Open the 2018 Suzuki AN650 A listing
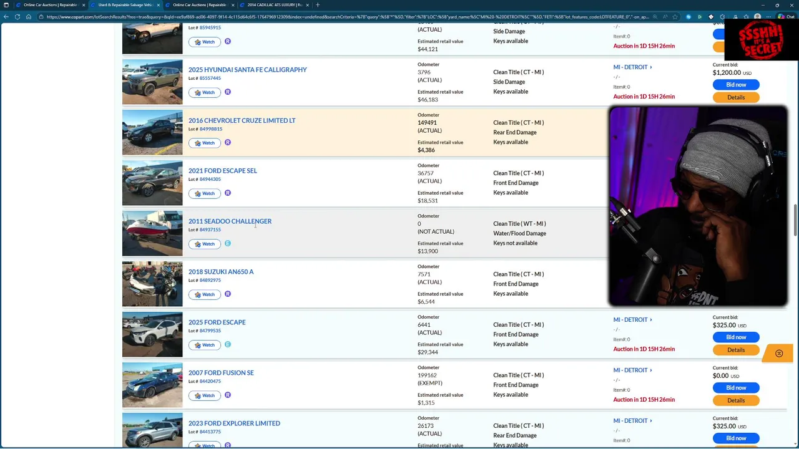Screen dimensions: 799x449 coord(221,272)
